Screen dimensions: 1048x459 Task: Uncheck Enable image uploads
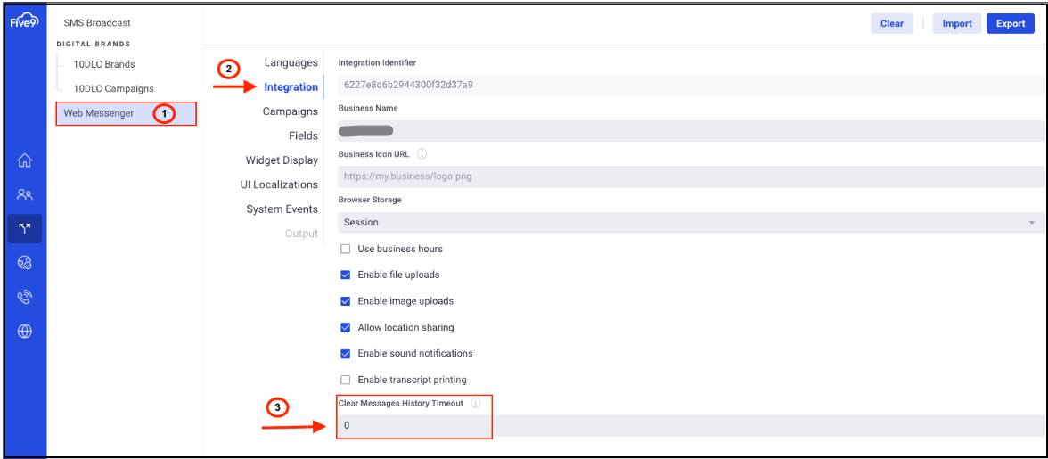tap(346, 300)
